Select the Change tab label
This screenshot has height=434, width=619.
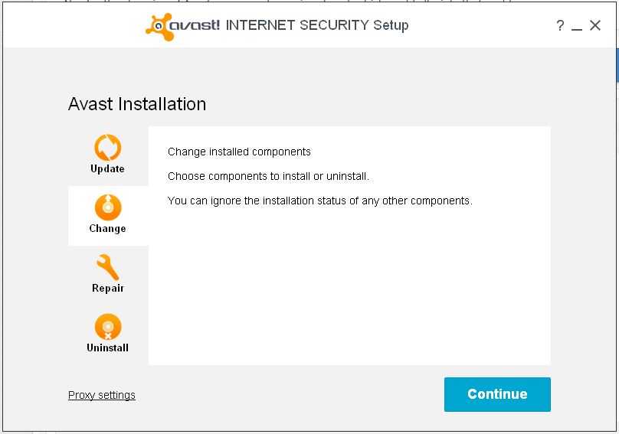click(x=107, y=228)
